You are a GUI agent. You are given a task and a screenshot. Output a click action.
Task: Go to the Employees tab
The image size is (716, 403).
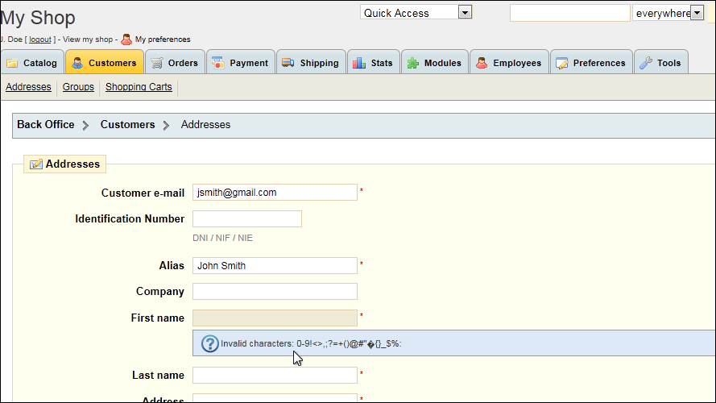509,62
